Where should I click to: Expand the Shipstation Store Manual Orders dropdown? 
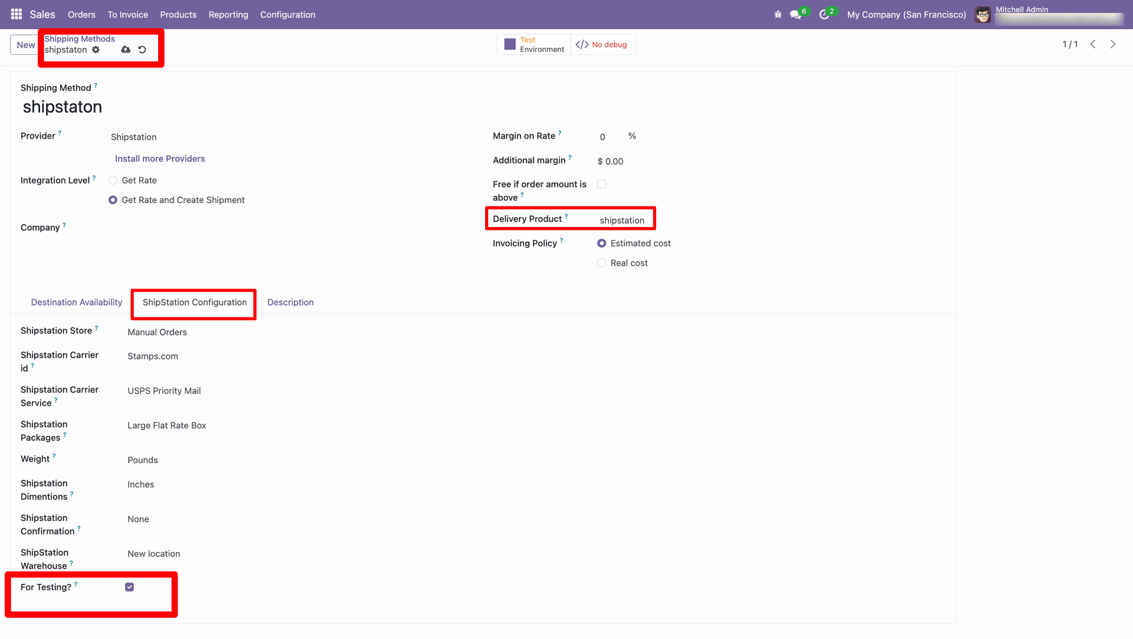pyautogui.click(x=157, y=332)
